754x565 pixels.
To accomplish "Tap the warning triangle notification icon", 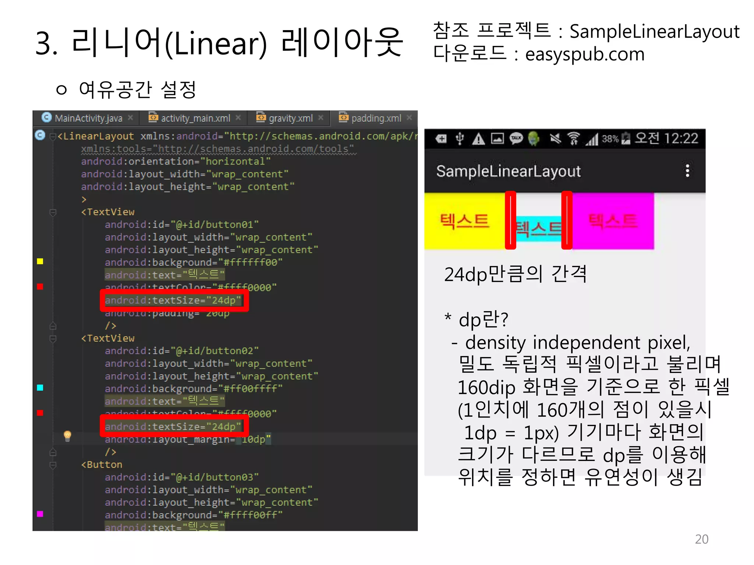I will [479, 139].
